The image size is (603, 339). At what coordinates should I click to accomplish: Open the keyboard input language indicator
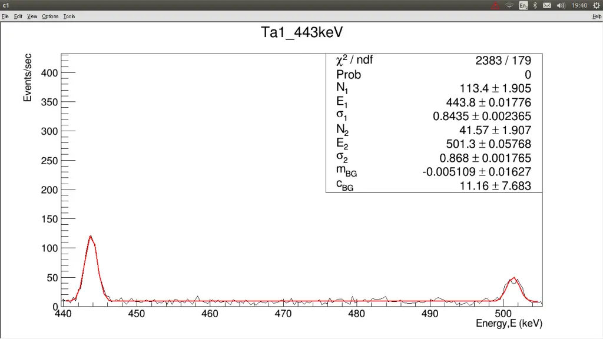(x=523, y=5)
